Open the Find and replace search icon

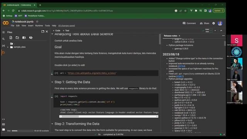click(3, 39)
